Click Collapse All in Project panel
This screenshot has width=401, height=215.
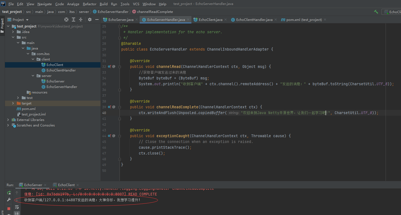click(x=81, y=20)
